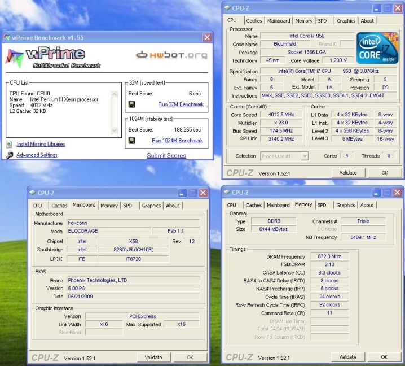This screenshot has width=405, height=366.
Task: Click the BLOODRAGE model field
Action: click(109, 231)
